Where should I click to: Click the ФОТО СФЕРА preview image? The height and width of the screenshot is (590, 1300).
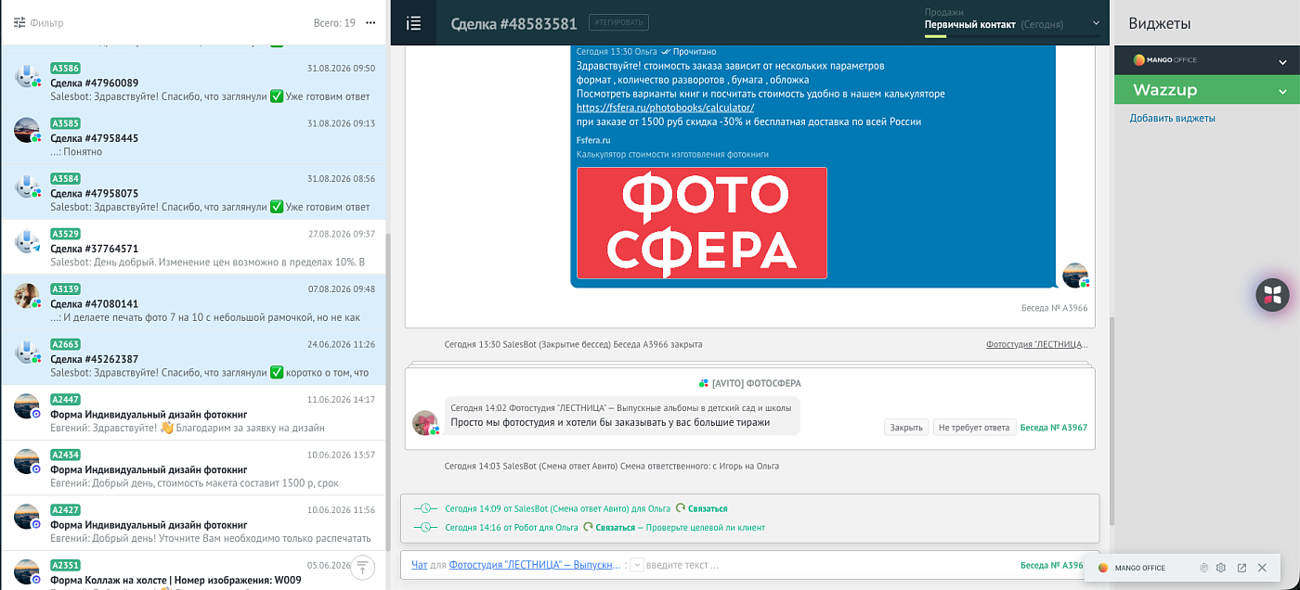click(702, 223)
